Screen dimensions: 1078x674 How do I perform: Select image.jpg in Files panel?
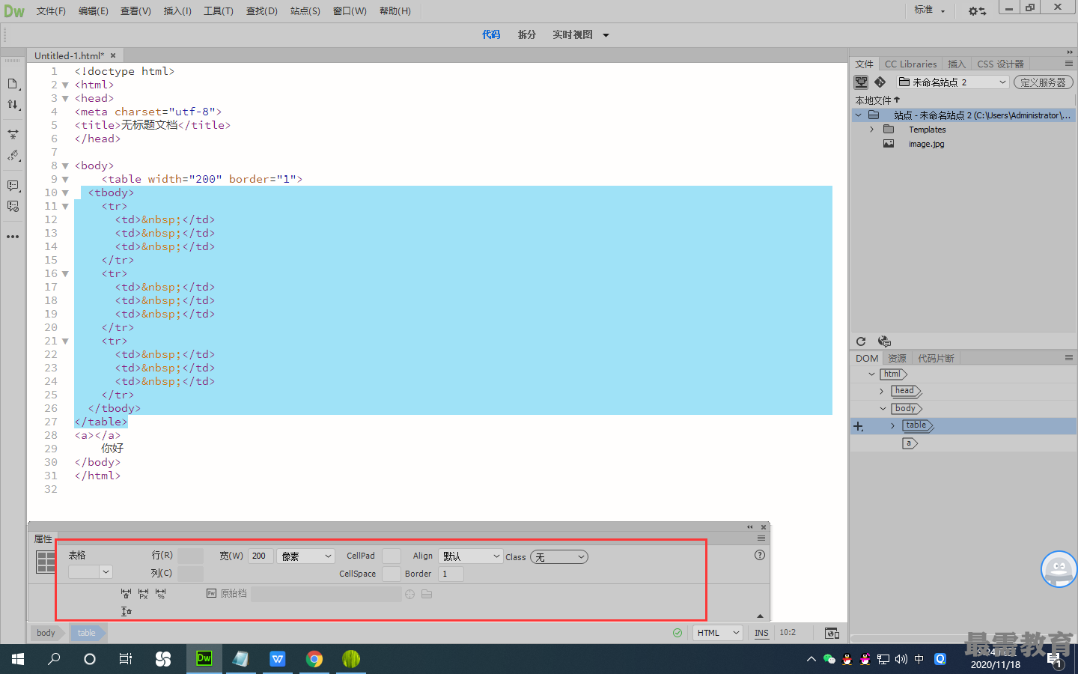(x=926, y=144)
